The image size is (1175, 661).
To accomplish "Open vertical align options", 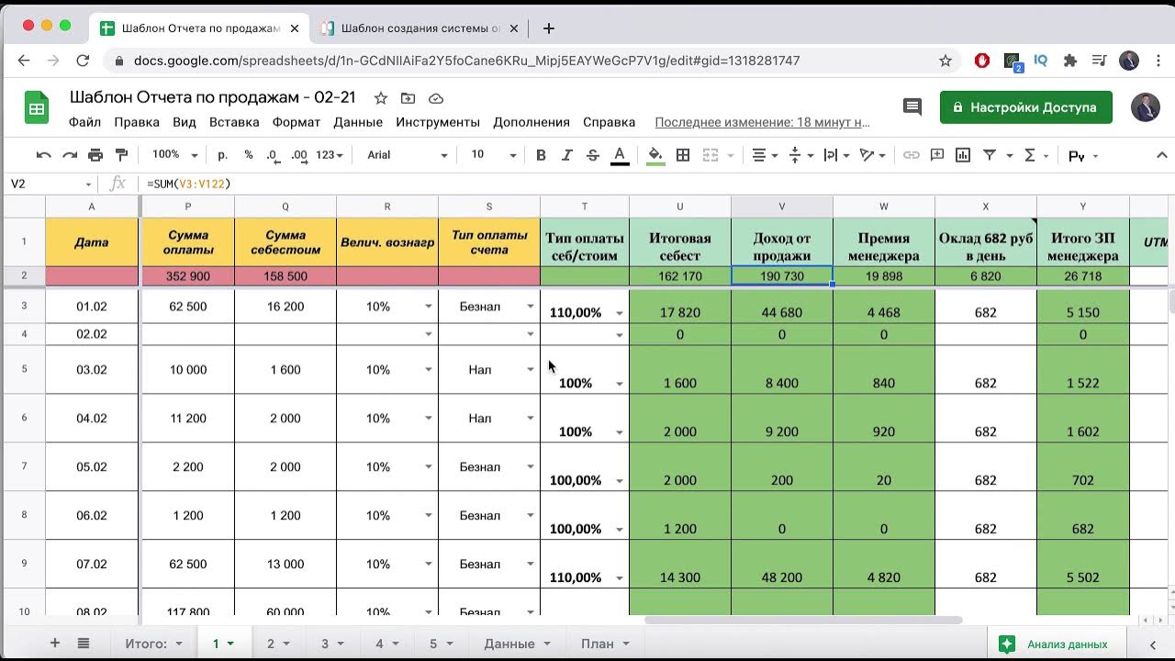I will [800, 155].
